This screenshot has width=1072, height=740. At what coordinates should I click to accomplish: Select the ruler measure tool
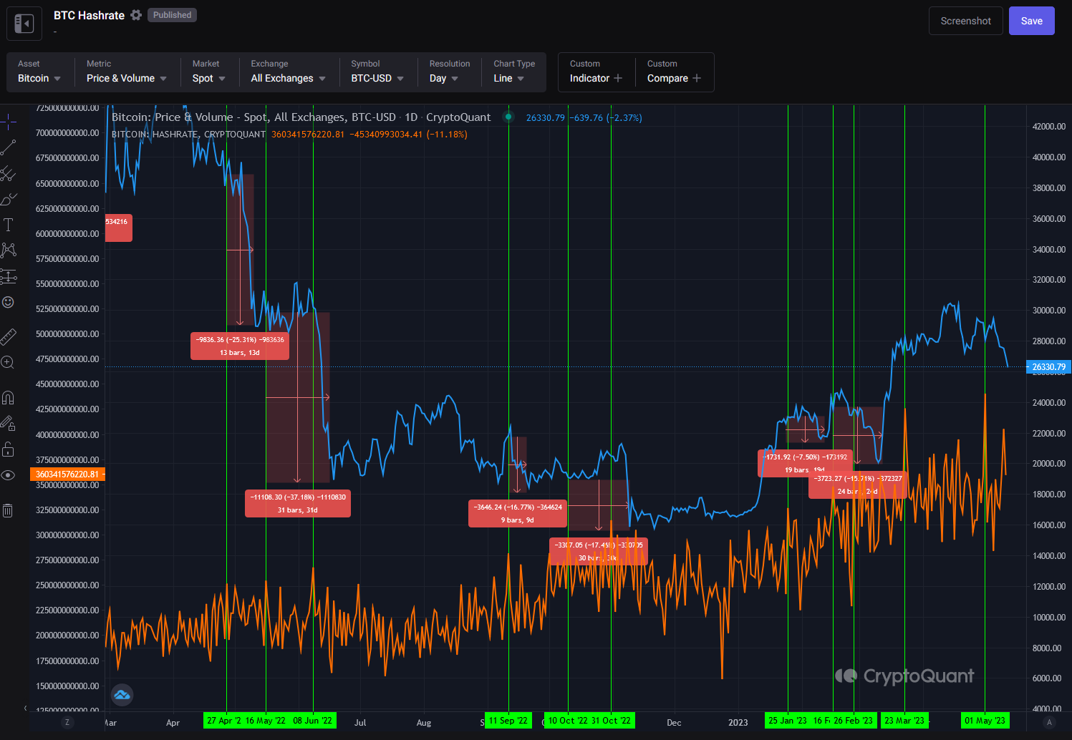(x=9, y=336)
